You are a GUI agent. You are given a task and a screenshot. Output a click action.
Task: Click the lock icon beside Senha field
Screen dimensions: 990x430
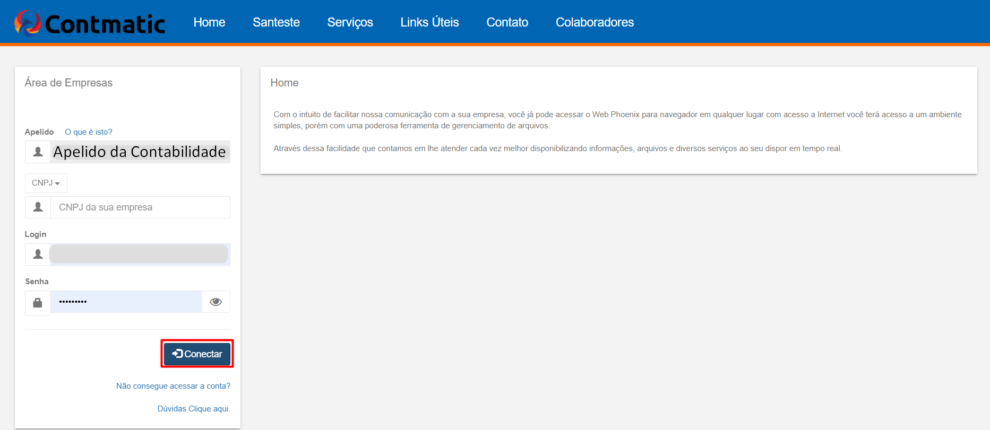point(38,303)
